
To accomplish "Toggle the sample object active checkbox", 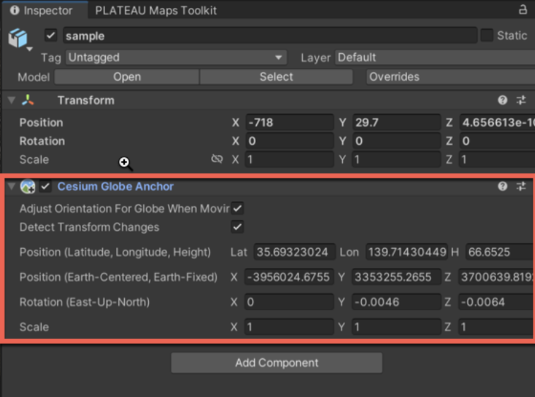I will click(x=51, y=35).
